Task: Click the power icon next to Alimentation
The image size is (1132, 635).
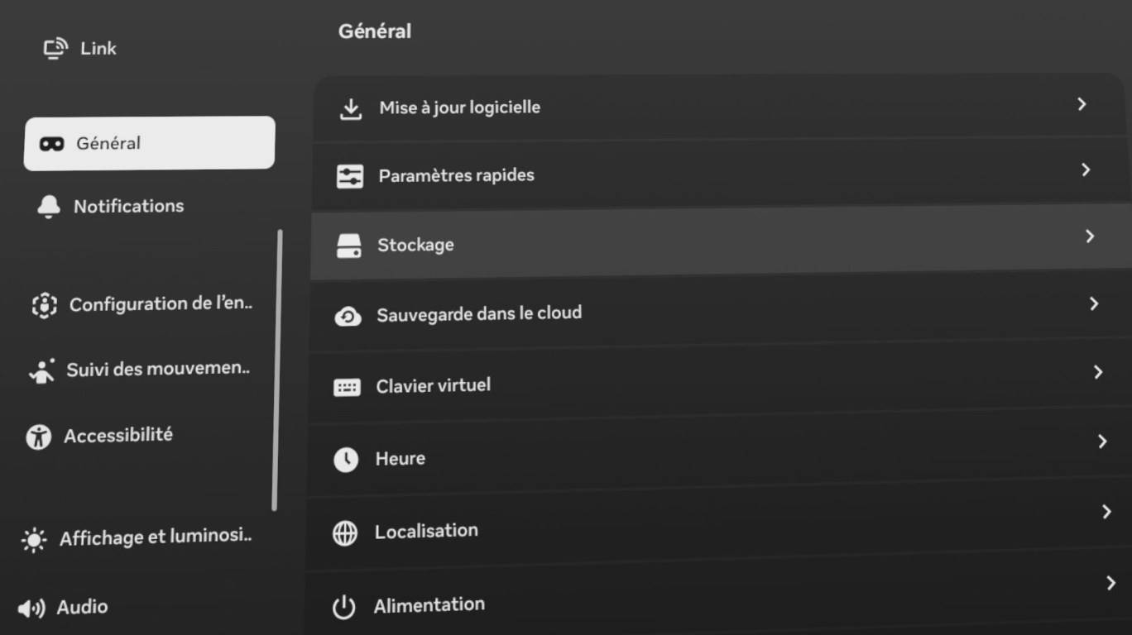Action: 343,608
